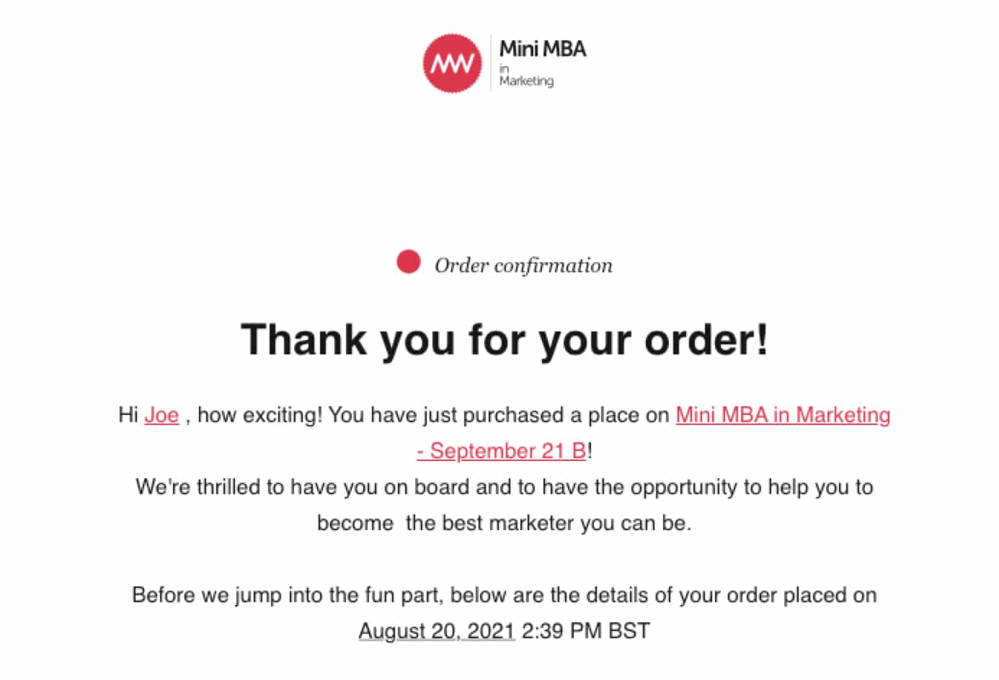The image size is (999, 680).
Task: Open the Joe name link
Action: coord(161,416)
